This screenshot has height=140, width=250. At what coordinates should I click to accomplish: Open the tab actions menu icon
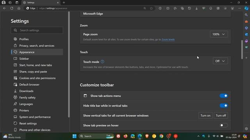point(17,3)
